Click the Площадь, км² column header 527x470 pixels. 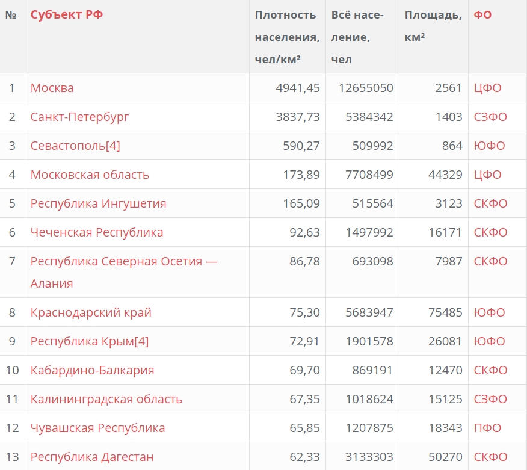[x=433, y=25]
